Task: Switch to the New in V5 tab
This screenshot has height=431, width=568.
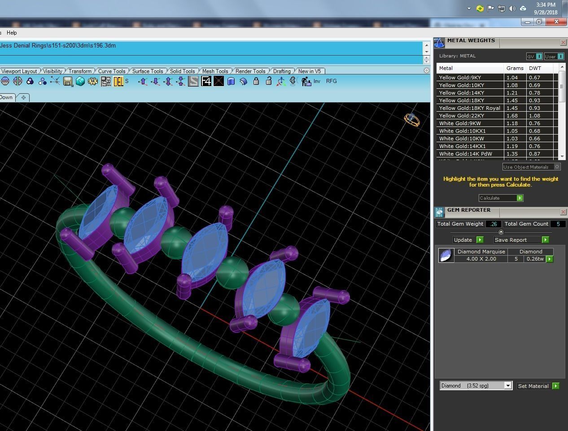Action: tap(310, 71)
